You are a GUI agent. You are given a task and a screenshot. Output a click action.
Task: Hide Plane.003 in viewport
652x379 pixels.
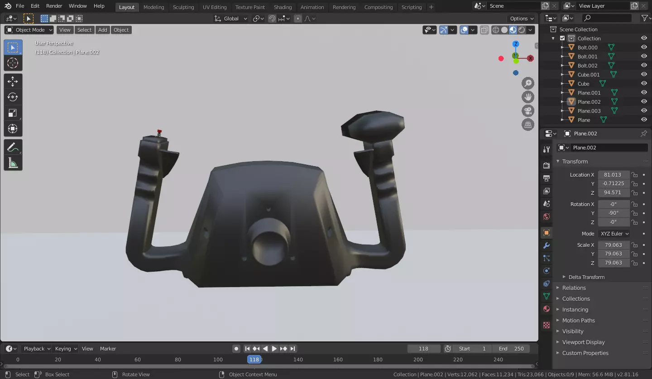(x=644, y=110)
